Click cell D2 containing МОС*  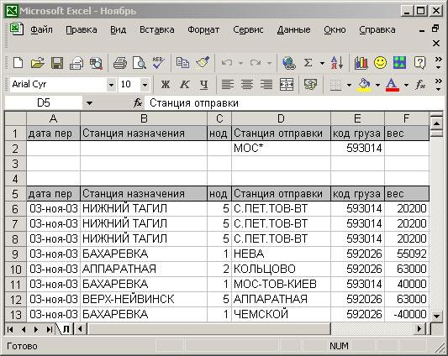click(x=281, y=148)
